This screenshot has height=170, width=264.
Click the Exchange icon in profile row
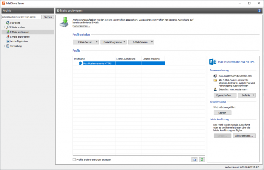pos(80,63)
